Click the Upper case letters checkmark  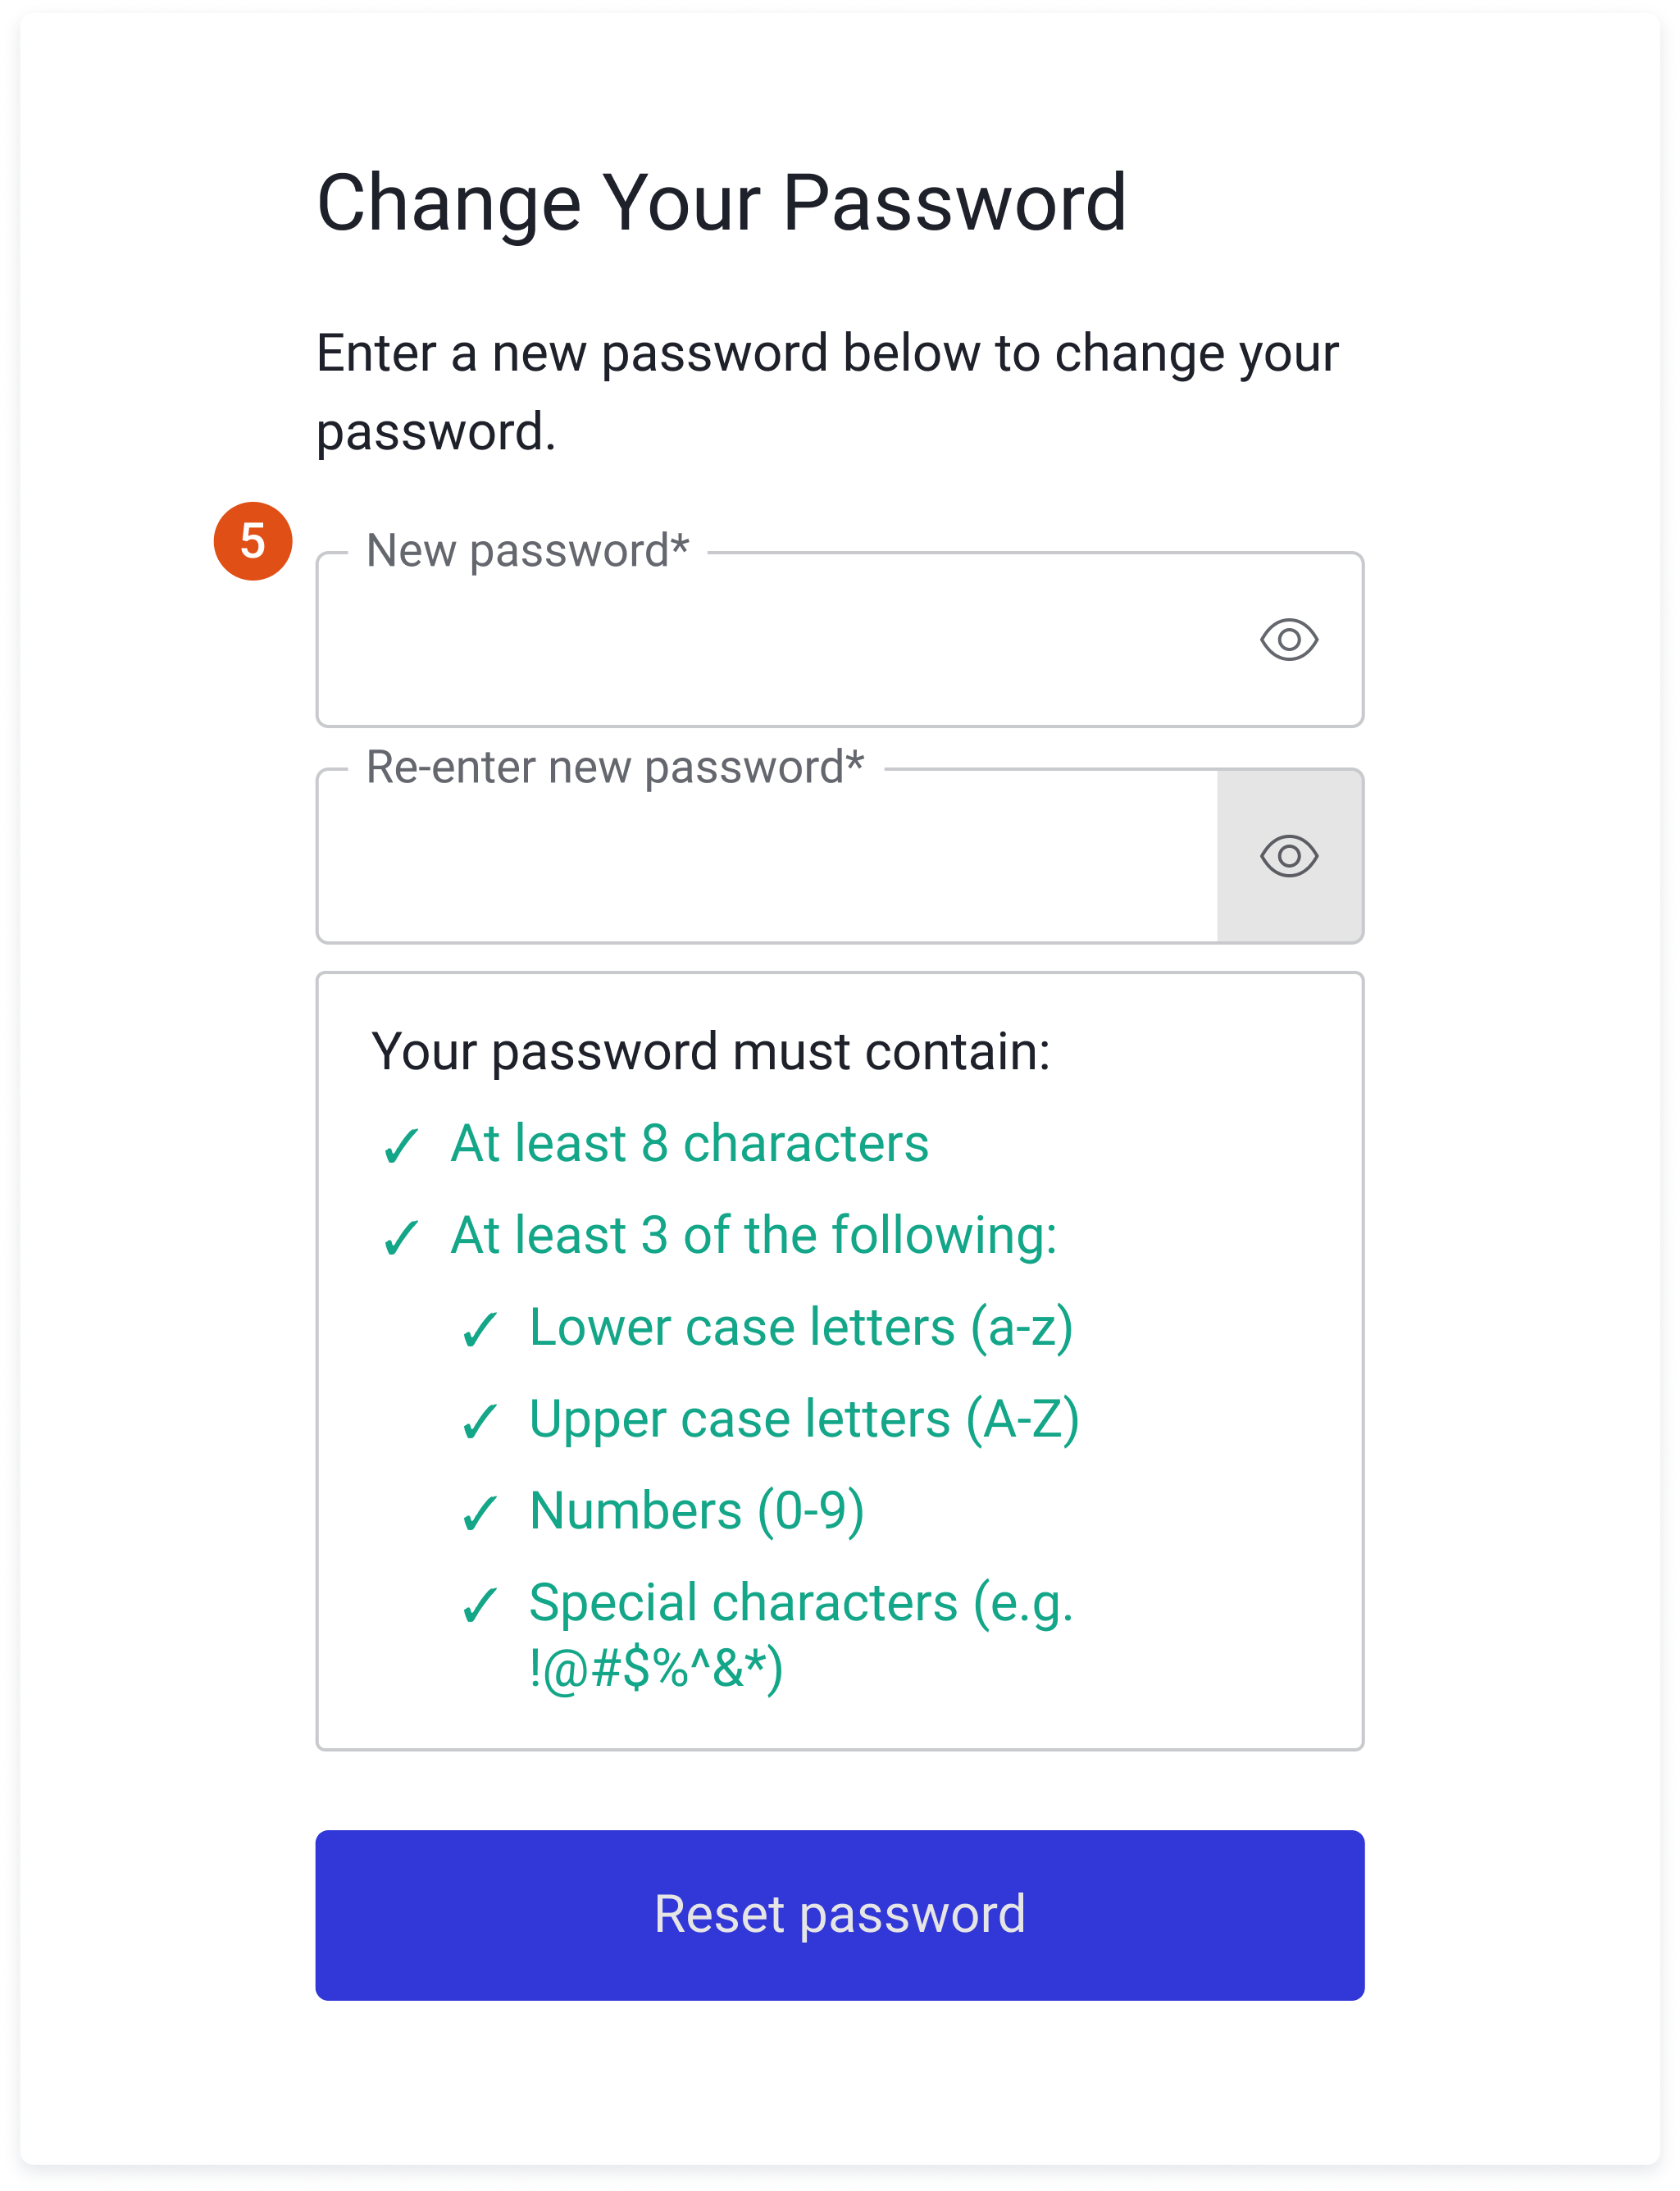480,1422
